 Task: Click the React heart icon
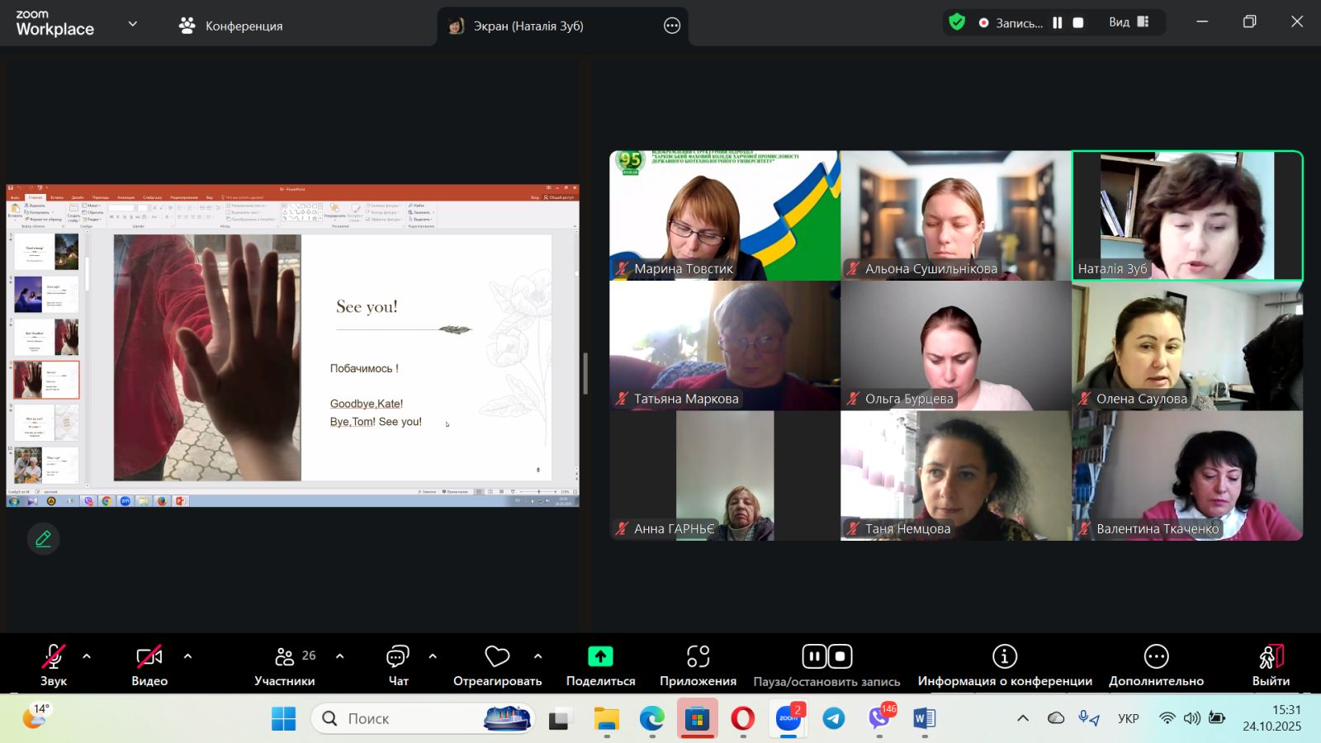point(497,657)
